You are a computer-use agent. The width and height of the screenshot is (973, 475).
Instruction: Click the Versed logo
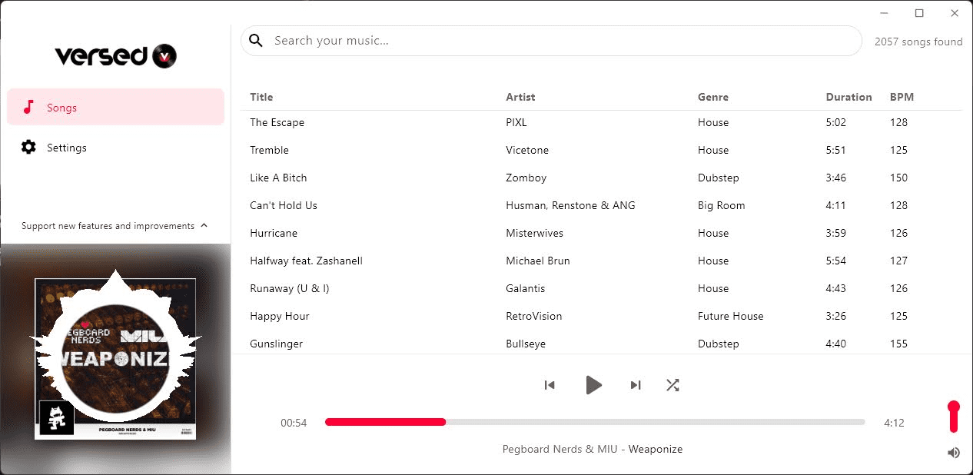coord(115,55)
